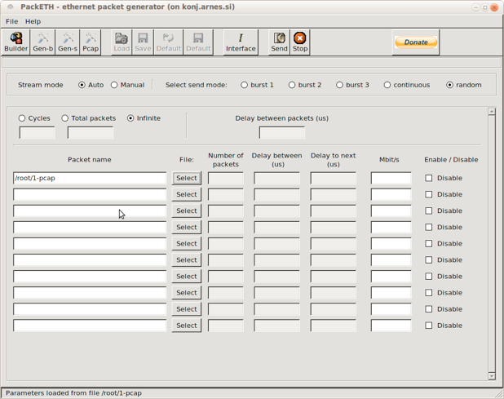Close the PackETH window

pyautogui.click(x=494, y=7)
